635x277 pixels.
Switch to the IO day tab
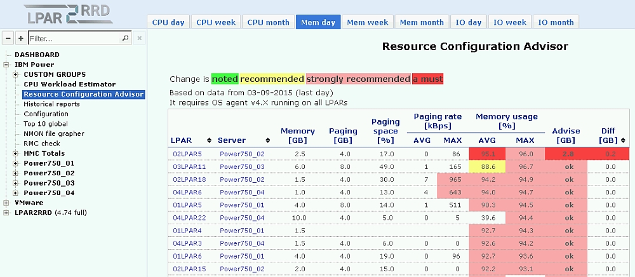468,22
